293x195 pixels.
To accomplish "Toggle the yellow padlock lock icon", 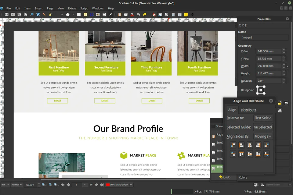I will coord(279,103).
